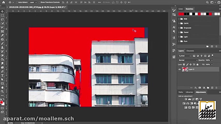This screenshot has width=221, height=124.
Task: Switch to the Libraries tab
Action: point(189,92)
